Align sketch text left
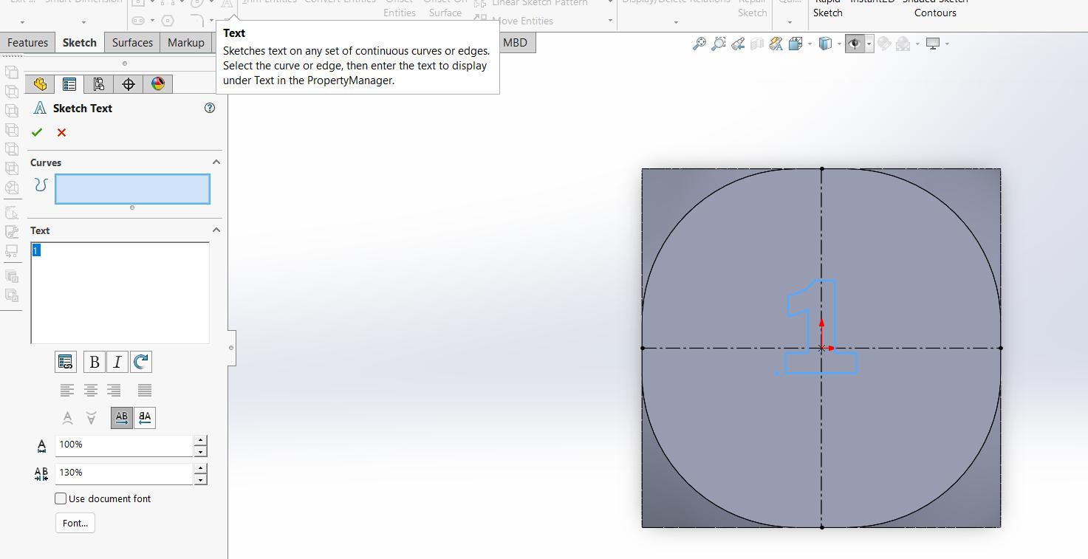 click(67, 390)
